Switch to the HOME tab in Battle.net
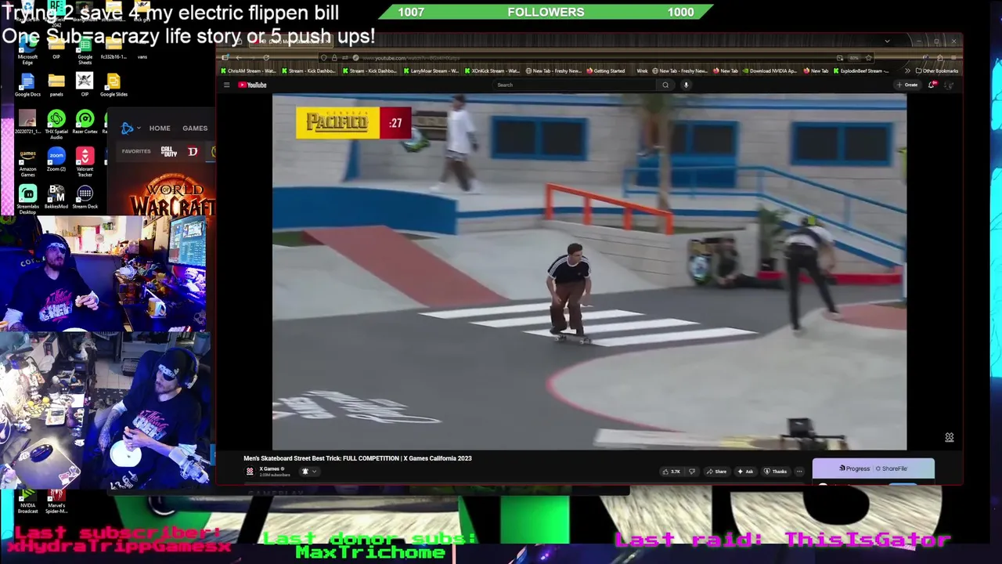 click(160, 128)
